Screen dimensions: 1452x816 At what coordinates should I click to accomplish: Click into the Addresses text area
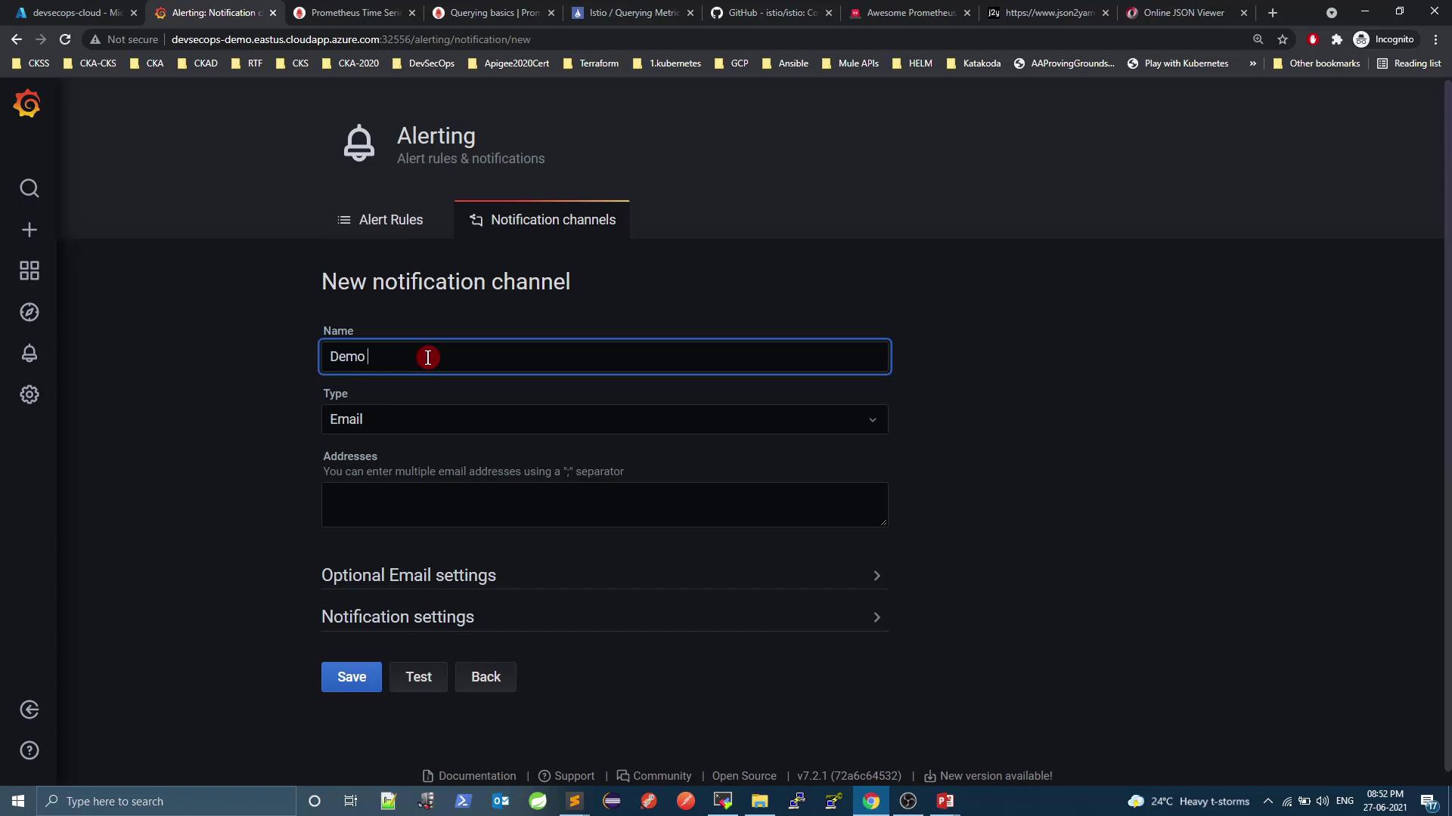(x=604, y=504)
